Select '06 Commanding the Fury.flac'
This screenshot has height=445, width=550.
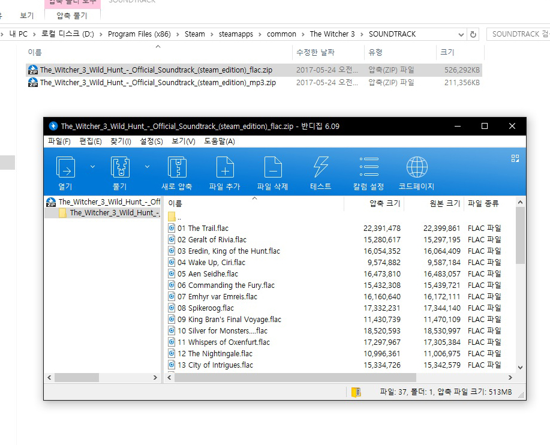pos(226,285)
